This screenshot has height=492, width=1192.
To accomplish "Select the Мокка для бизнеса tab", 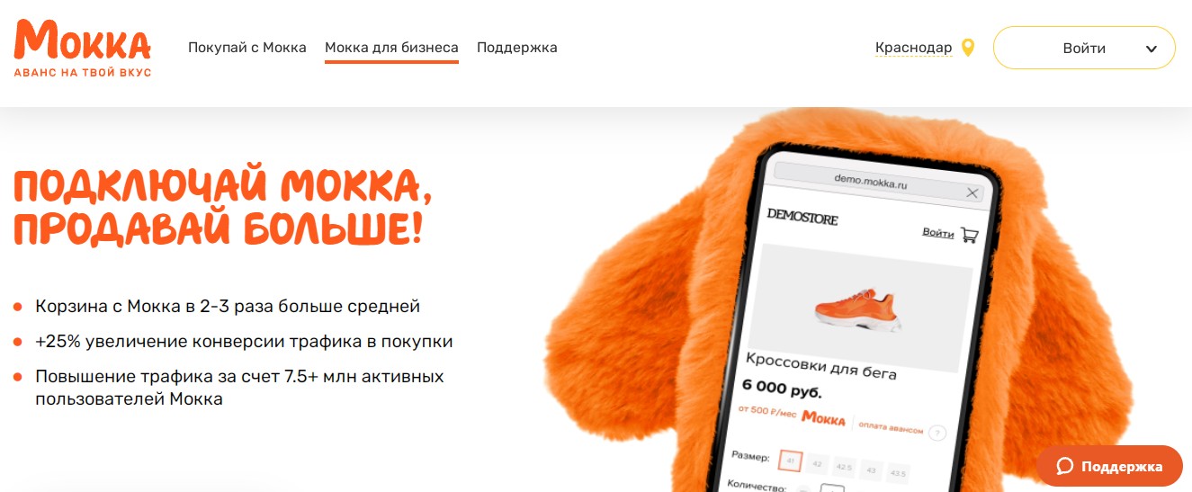I will (391, 48).
